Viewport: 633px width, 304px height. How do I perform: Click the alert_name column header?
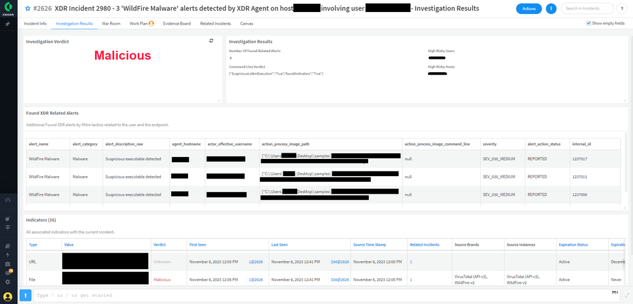[x=39, y=144]
